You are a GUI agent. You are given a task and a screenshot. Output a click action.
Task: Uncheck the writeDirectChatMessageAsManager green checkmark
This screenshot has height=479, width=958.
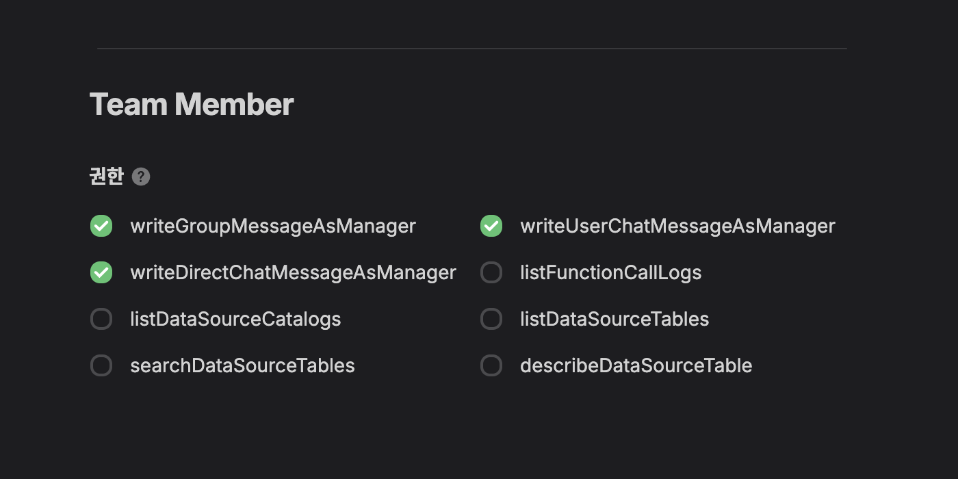101,272
